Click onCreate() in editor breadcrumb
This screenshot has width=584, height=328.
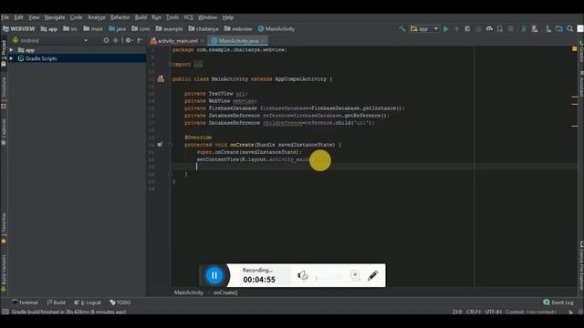(x=225, y=292)
